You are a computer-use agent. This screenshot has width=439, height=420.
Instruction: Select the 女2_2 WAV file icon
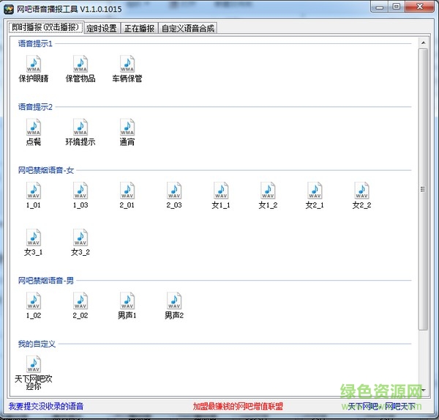(x=361, y=191)
